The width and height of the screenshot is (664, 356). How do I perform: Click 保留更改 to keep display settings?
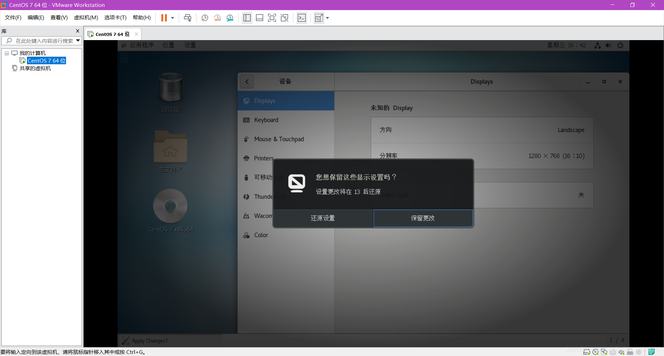coord(423,218)
